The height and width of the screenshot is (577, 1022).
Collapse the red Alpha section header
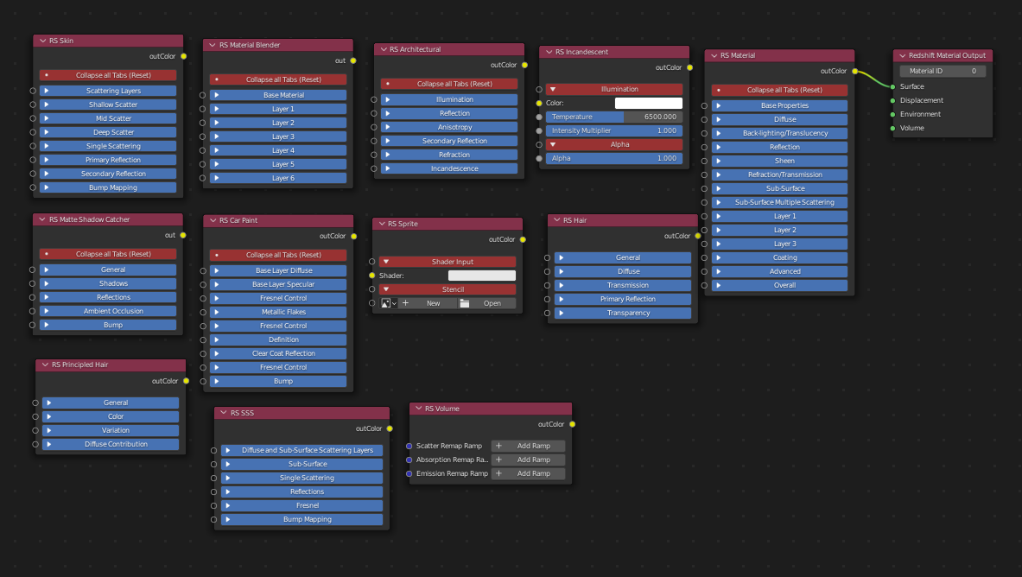pos(614,145)
